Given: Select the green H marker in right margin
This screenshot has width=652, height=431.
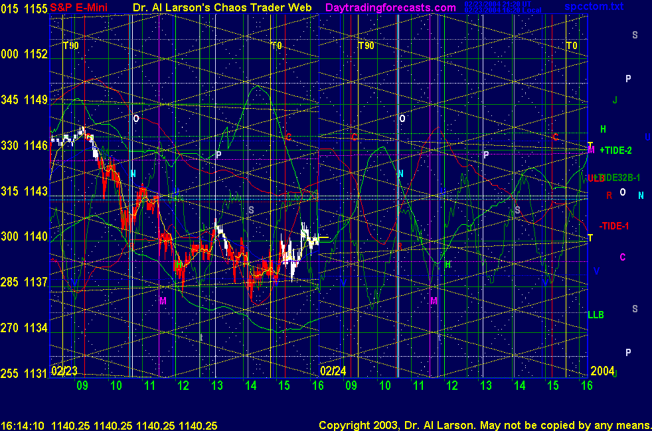Looking at the screenshot, I should click(x=603, y=129).
